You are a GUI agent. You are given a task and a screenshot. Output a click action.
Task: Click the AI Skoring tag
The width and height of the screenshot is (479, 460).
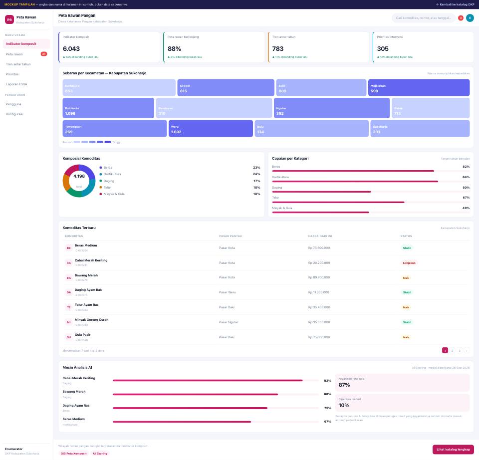click(100, 454)
